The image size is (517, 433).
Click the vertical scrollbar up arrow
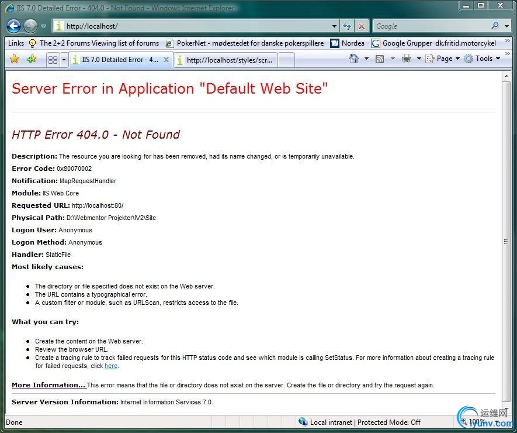coord(506,77)
